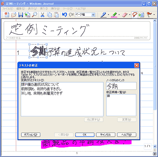Select the Pen tool

103,15
